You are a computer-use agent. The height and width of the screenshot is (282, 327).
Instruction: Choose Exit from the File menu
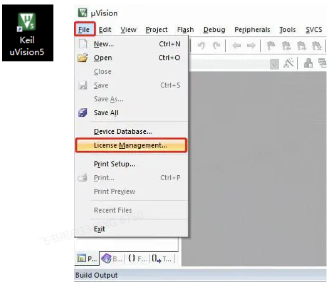[x=131, y=229]
